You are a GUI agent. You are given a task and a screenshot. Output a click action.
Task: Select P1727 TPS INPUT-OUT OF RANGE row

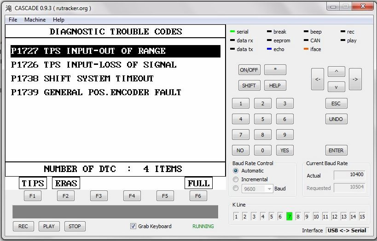[x=116, y=51]
